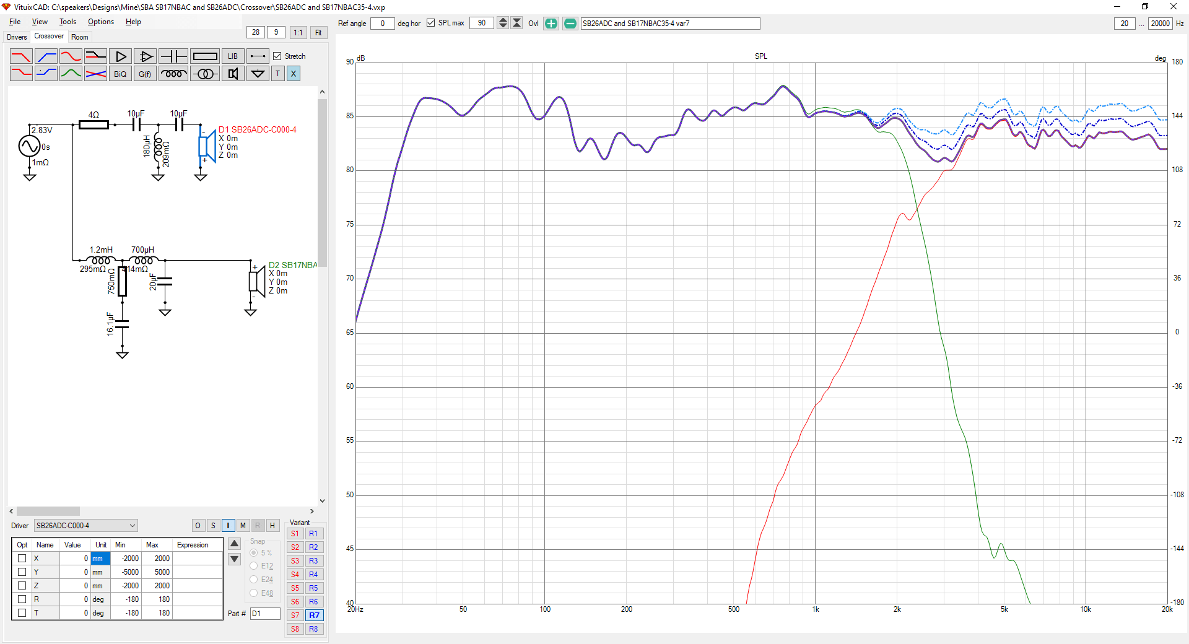The height and width of the screenshot is (644, 1189).
Task: Open the View menu
Action: [x=40, y=22]
